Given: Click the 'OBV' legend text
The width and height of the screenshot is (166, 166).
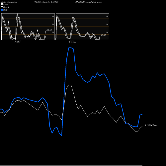Looking at the screenshot, I should 5,10.
